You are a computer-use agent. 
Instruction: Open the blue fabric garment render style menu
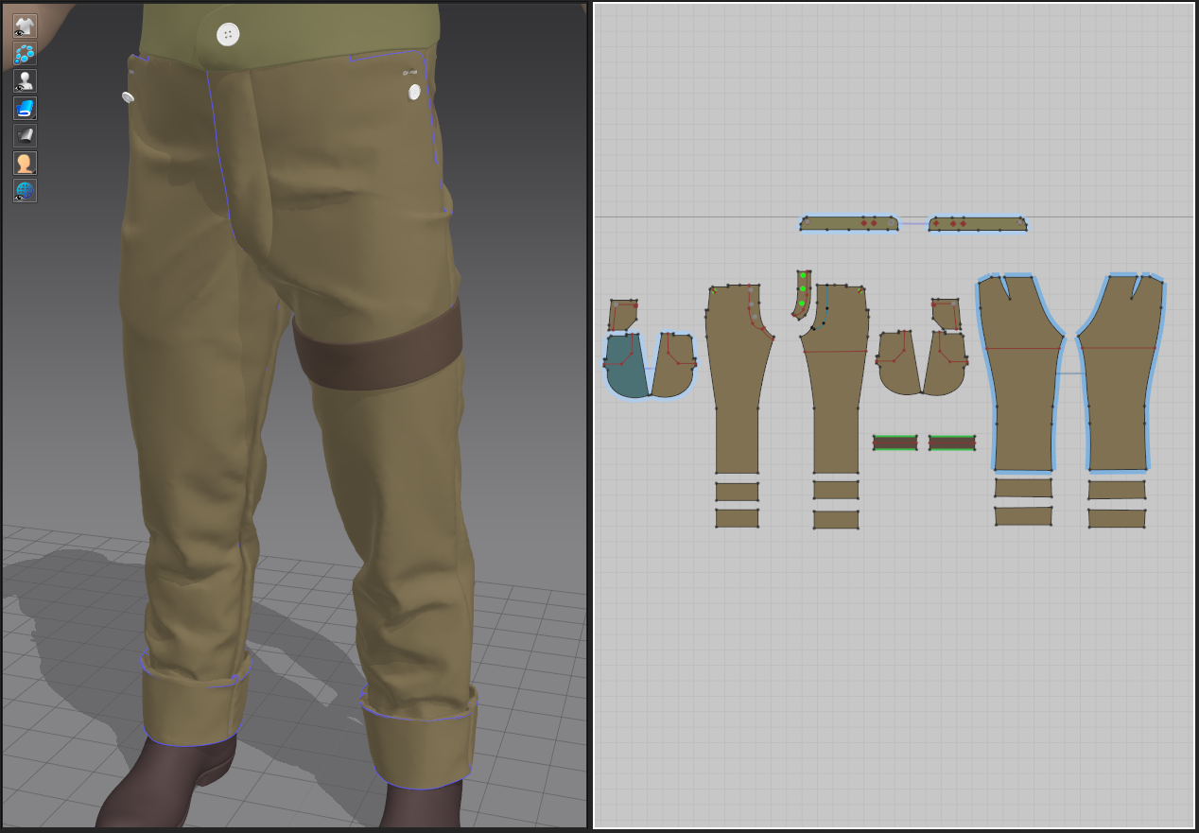point(25,108)
